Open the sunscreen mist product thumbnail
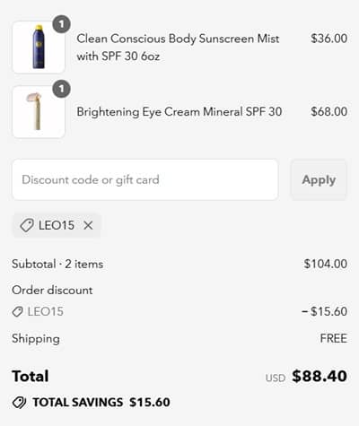This screenshot has height=426, width=359. pos(39,48)
